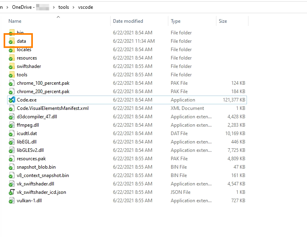Select the Code.exe file name

tap(26, 100)
